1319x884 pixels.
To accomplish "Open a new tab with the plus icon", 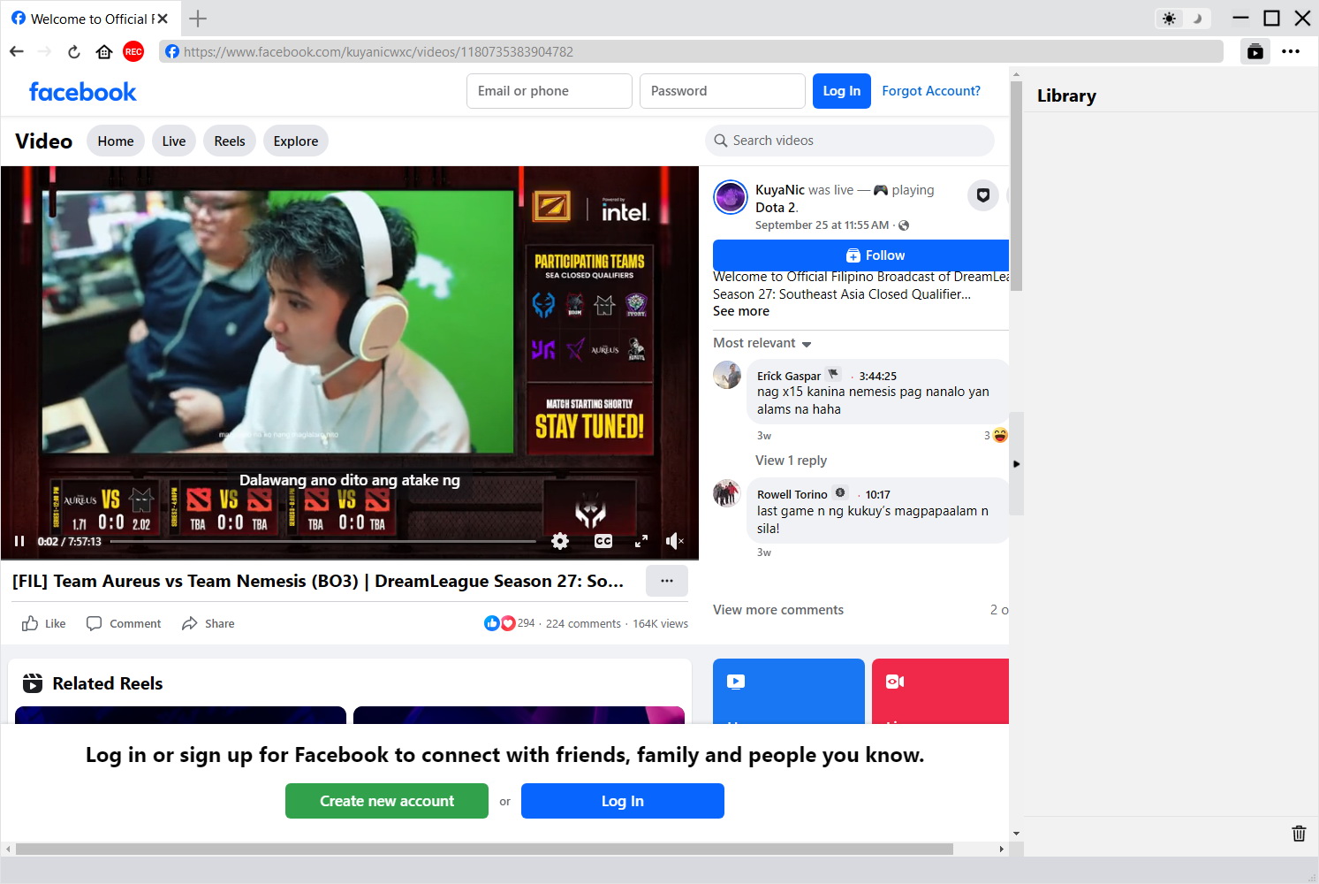I will point(198,19).
